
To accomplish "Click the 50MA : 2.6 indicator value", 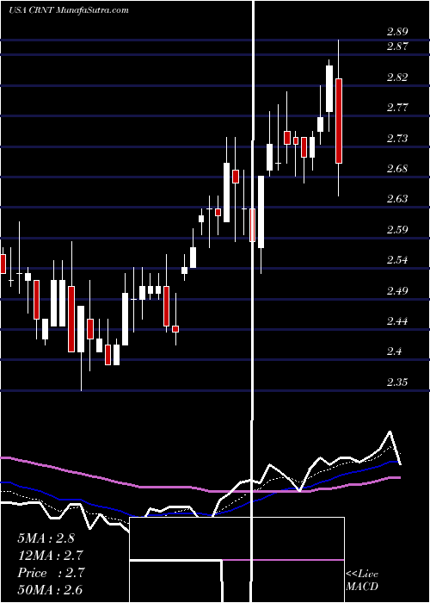I will [50, 590].
